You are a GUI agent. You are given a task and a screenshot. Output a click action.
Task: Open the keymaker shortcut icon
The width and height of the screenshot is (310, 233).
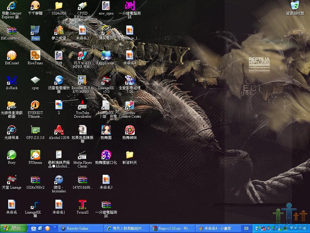(59, 180)
